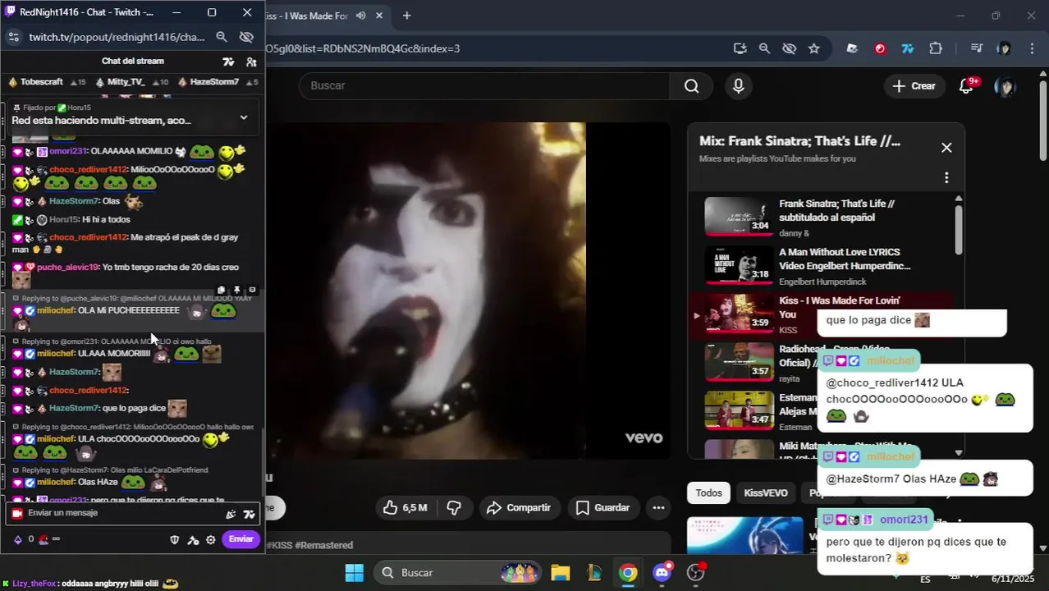Screen dimensions: 1049x591
Task: Open YouTube notifications bell
Action: pyautogui.click(x=967, y=85)
